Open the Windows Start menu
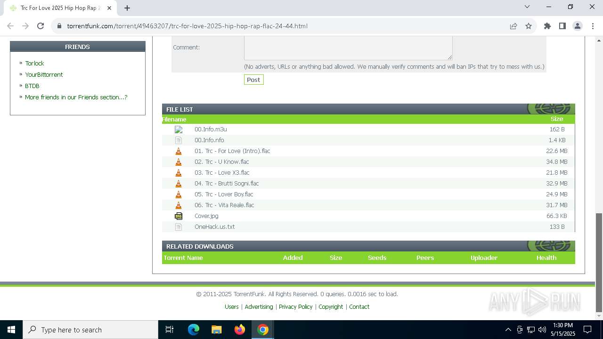603x339 pixels. point(11,330)
